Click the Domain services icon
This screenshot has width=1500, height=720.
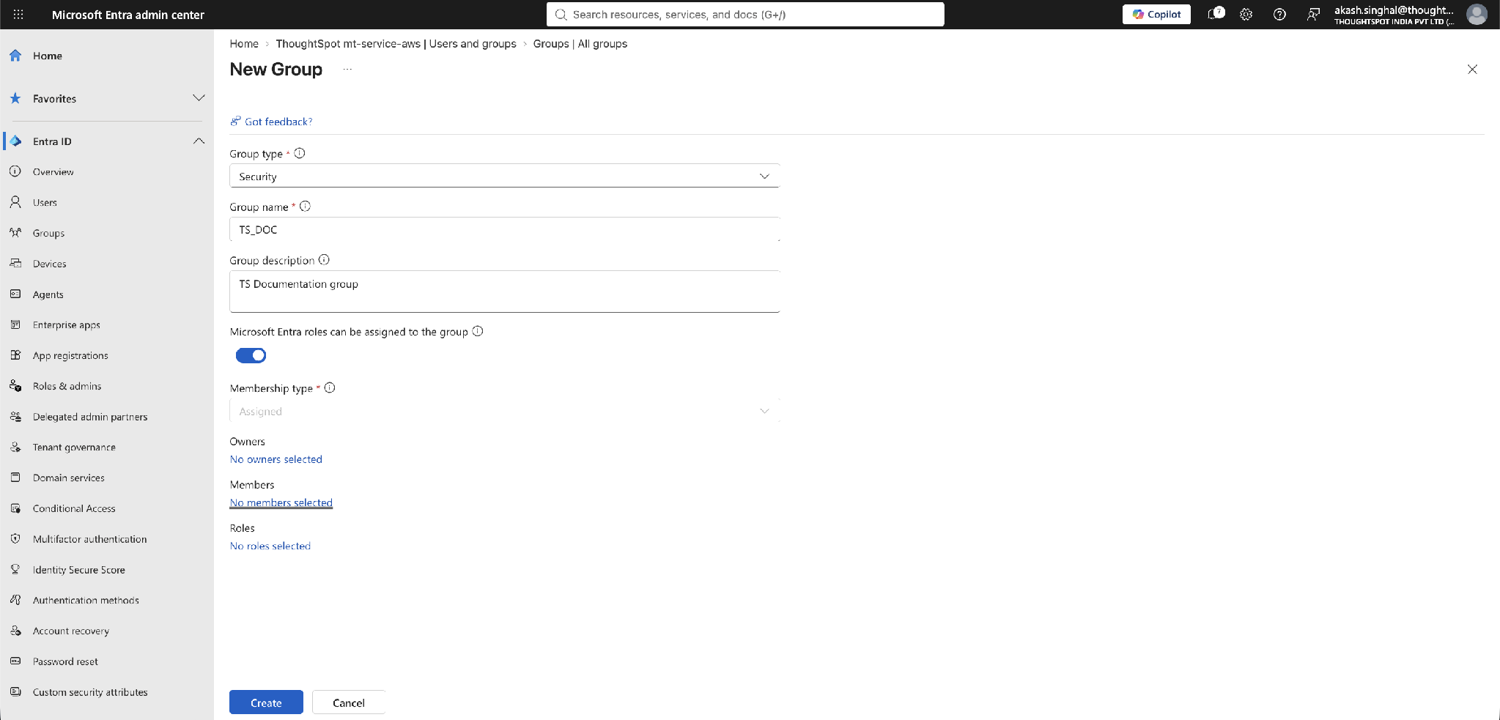(15, 478)
